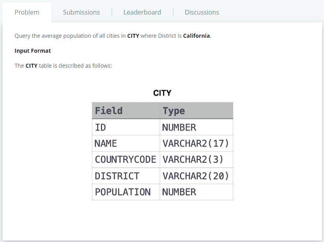This screenshot has height=242, width=324.
Task: Open the Leaderboard tab
Action: click(x=142, y=12)
